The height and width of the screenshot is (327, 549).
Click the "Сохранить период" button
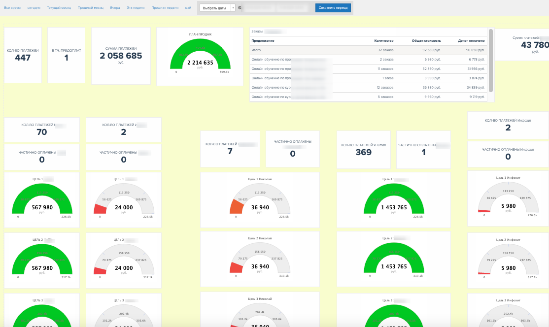tap(333, 8)
